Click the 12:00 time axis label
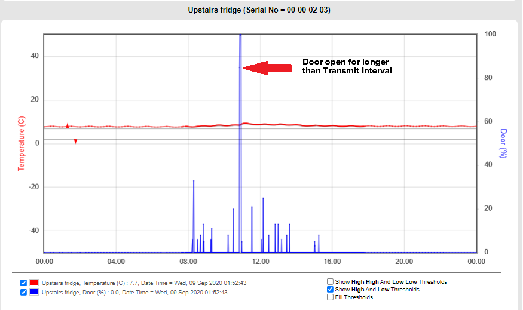 point(260,262)
